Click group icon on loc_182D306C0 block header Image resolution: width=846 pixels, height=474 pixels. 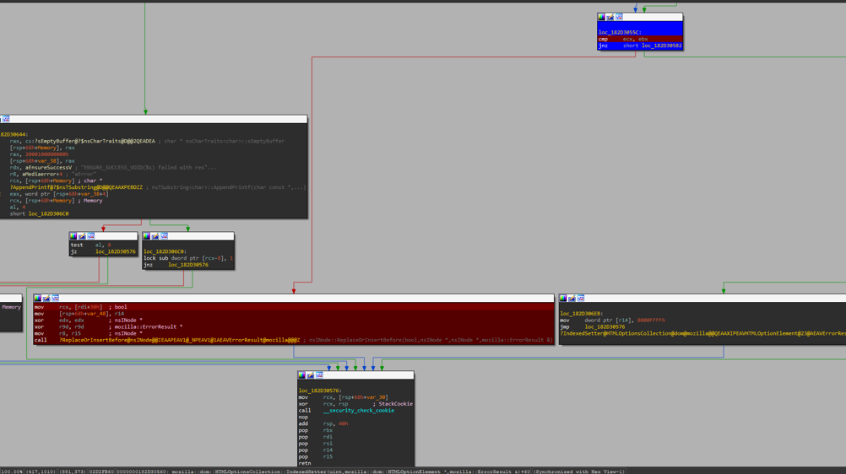click(164, 236)
